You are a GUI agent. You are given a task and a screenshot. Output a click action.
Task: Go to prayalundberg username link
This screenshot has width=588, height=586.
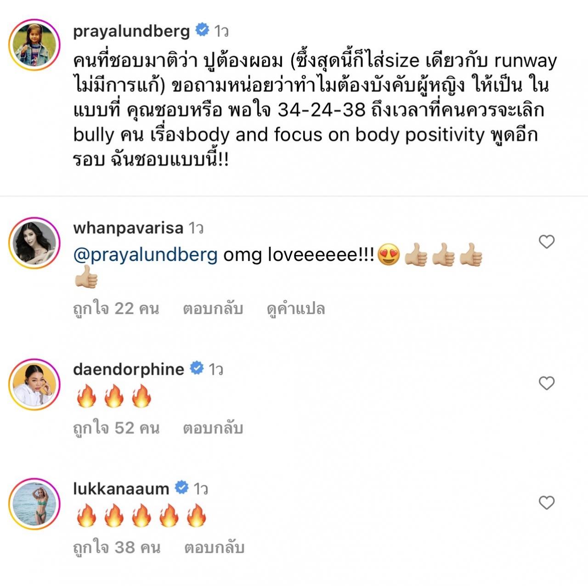coord(131,31)
